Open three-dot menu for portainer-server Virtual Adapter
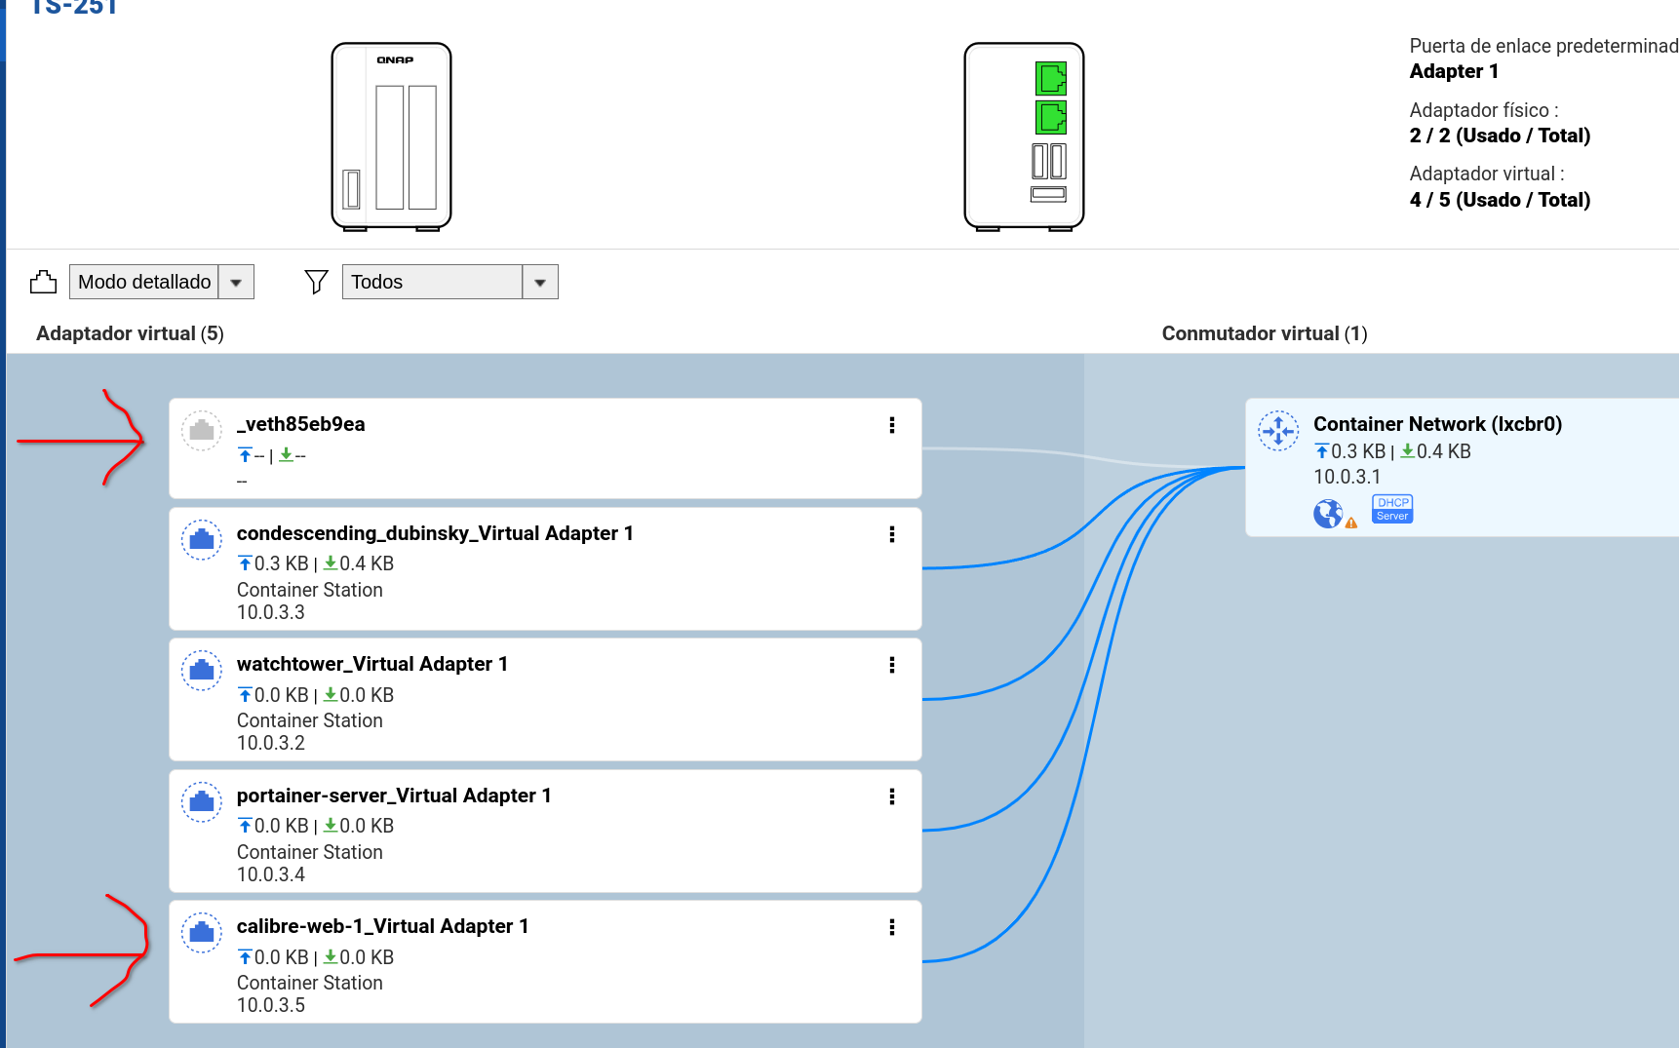1679x1048 pixels. click(x=891, y=796)
